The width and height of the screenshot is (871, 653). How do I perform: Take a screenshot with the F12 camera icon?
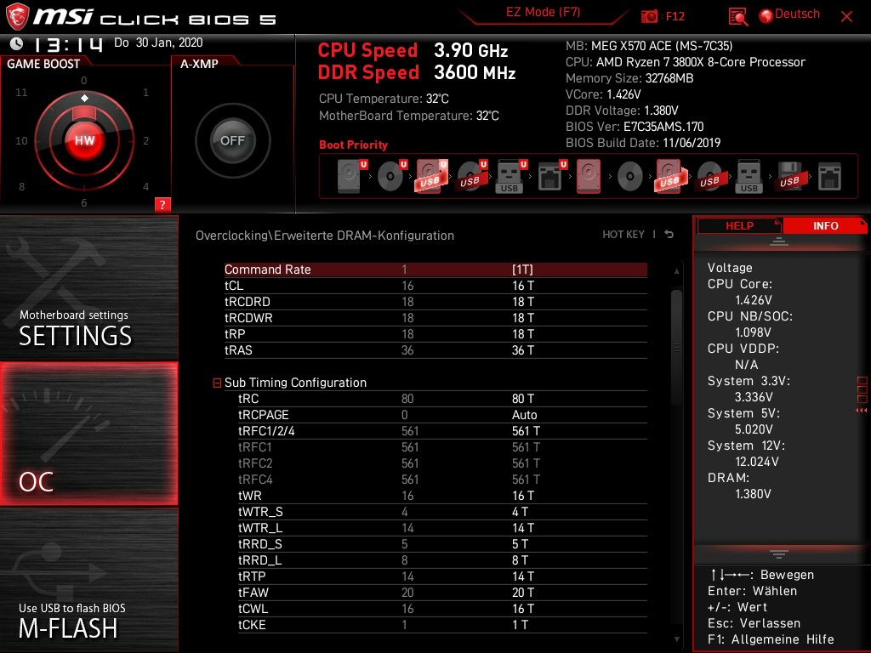coord(649,16)
